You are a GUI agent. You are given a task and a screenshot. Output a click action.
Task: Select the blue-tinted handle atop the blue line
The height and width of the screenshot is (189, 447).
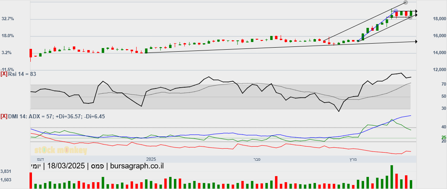pyautogui.click(x=396, y=11)
